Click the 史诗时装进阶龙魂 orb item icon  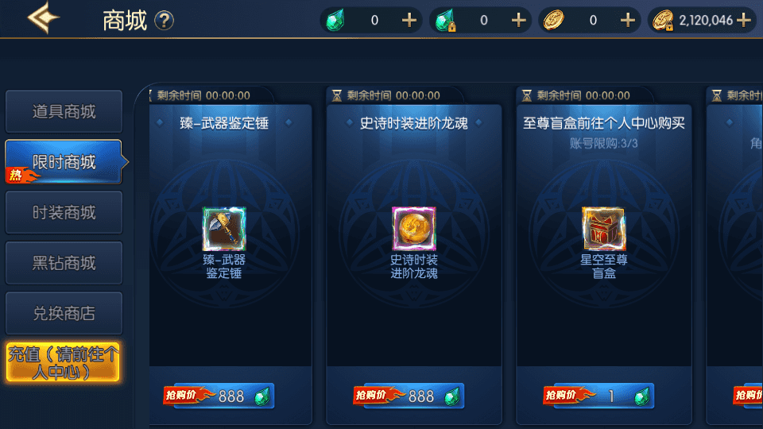pos(414,229)
